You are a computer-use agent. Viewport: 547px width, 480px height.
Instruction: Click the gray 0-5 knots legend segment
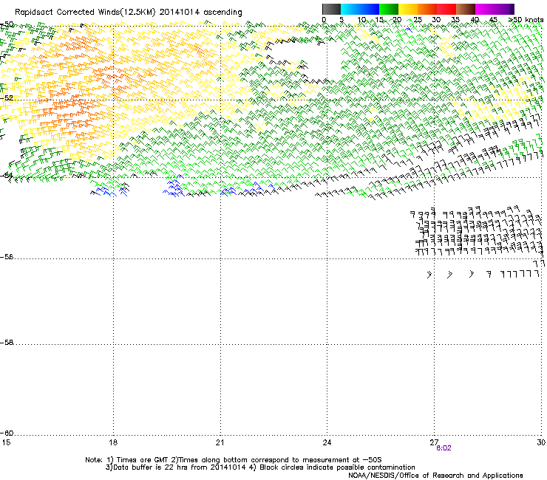pyautogui.click(x=331, y=9)
